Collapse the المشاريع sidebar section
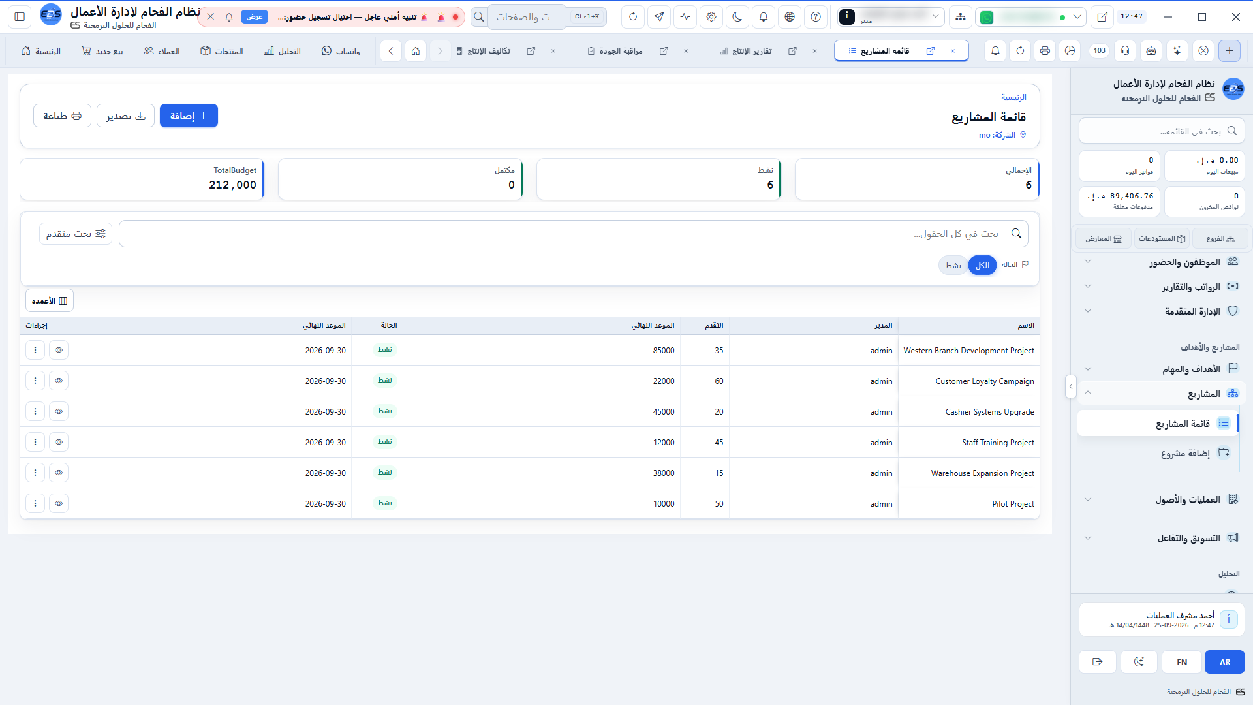 [1162, 394]
